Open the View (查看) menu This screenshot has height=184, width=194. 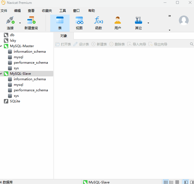coord(31,11)
